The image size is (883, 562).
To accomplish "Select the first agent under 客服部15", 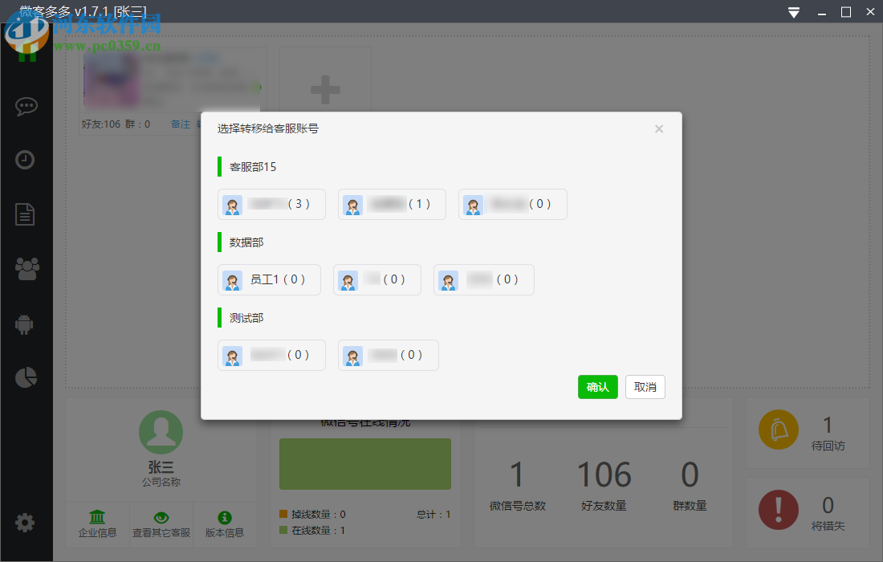I will 271,204.
